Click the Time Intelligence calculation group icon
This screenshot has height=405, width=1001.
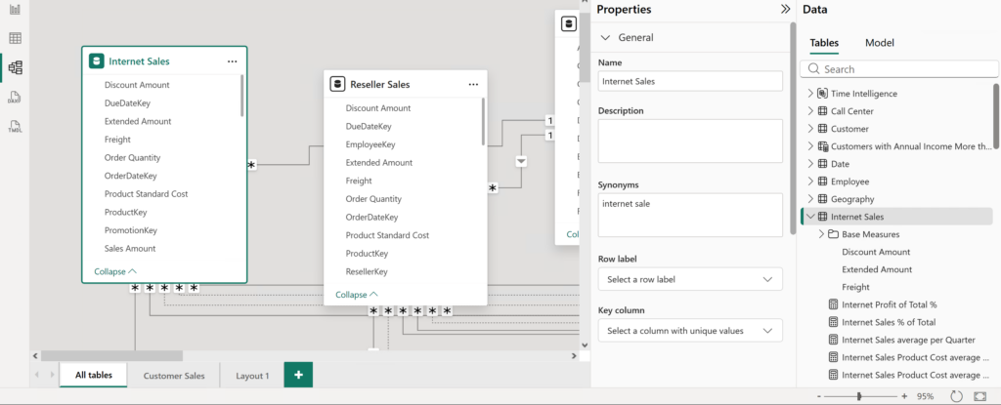pyautogui.click(x=822, y=93)
